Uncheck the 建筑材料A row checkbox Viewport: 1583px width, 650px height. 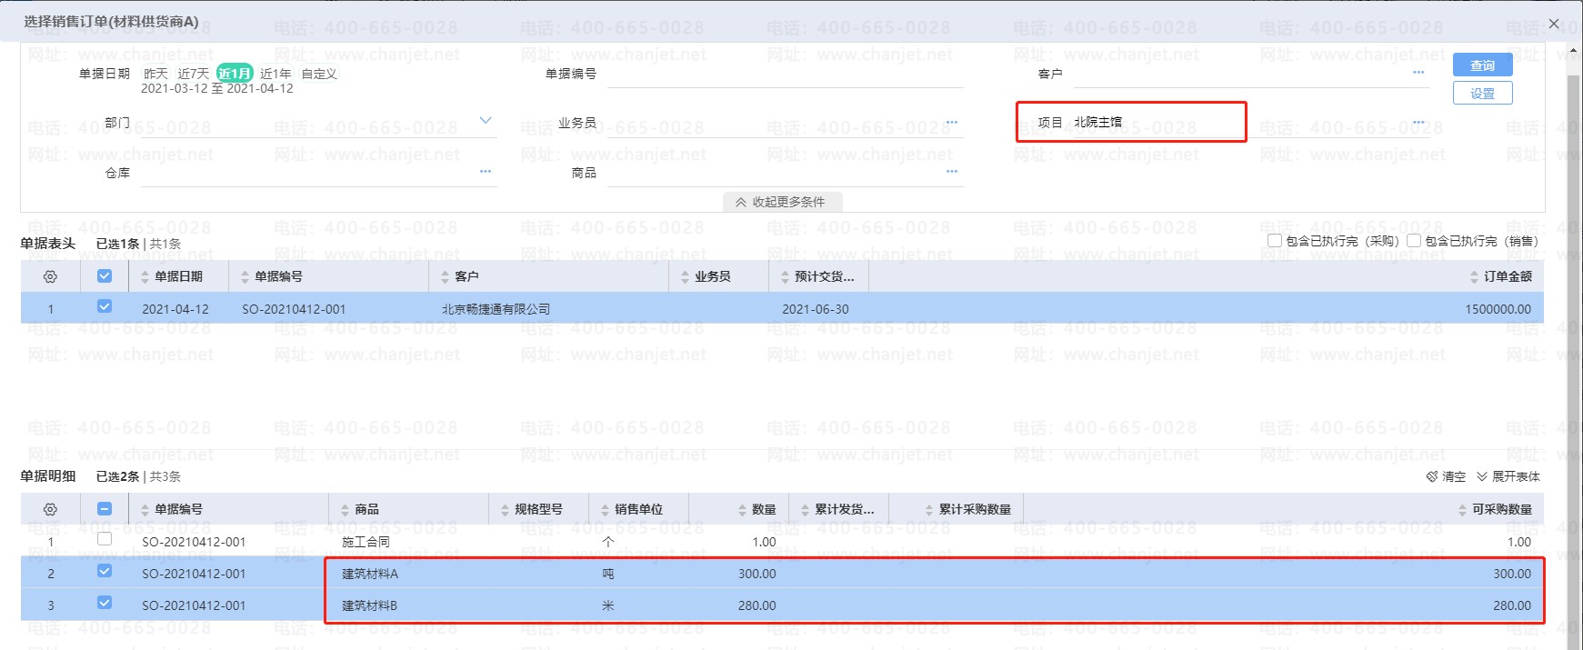[105, 571]
